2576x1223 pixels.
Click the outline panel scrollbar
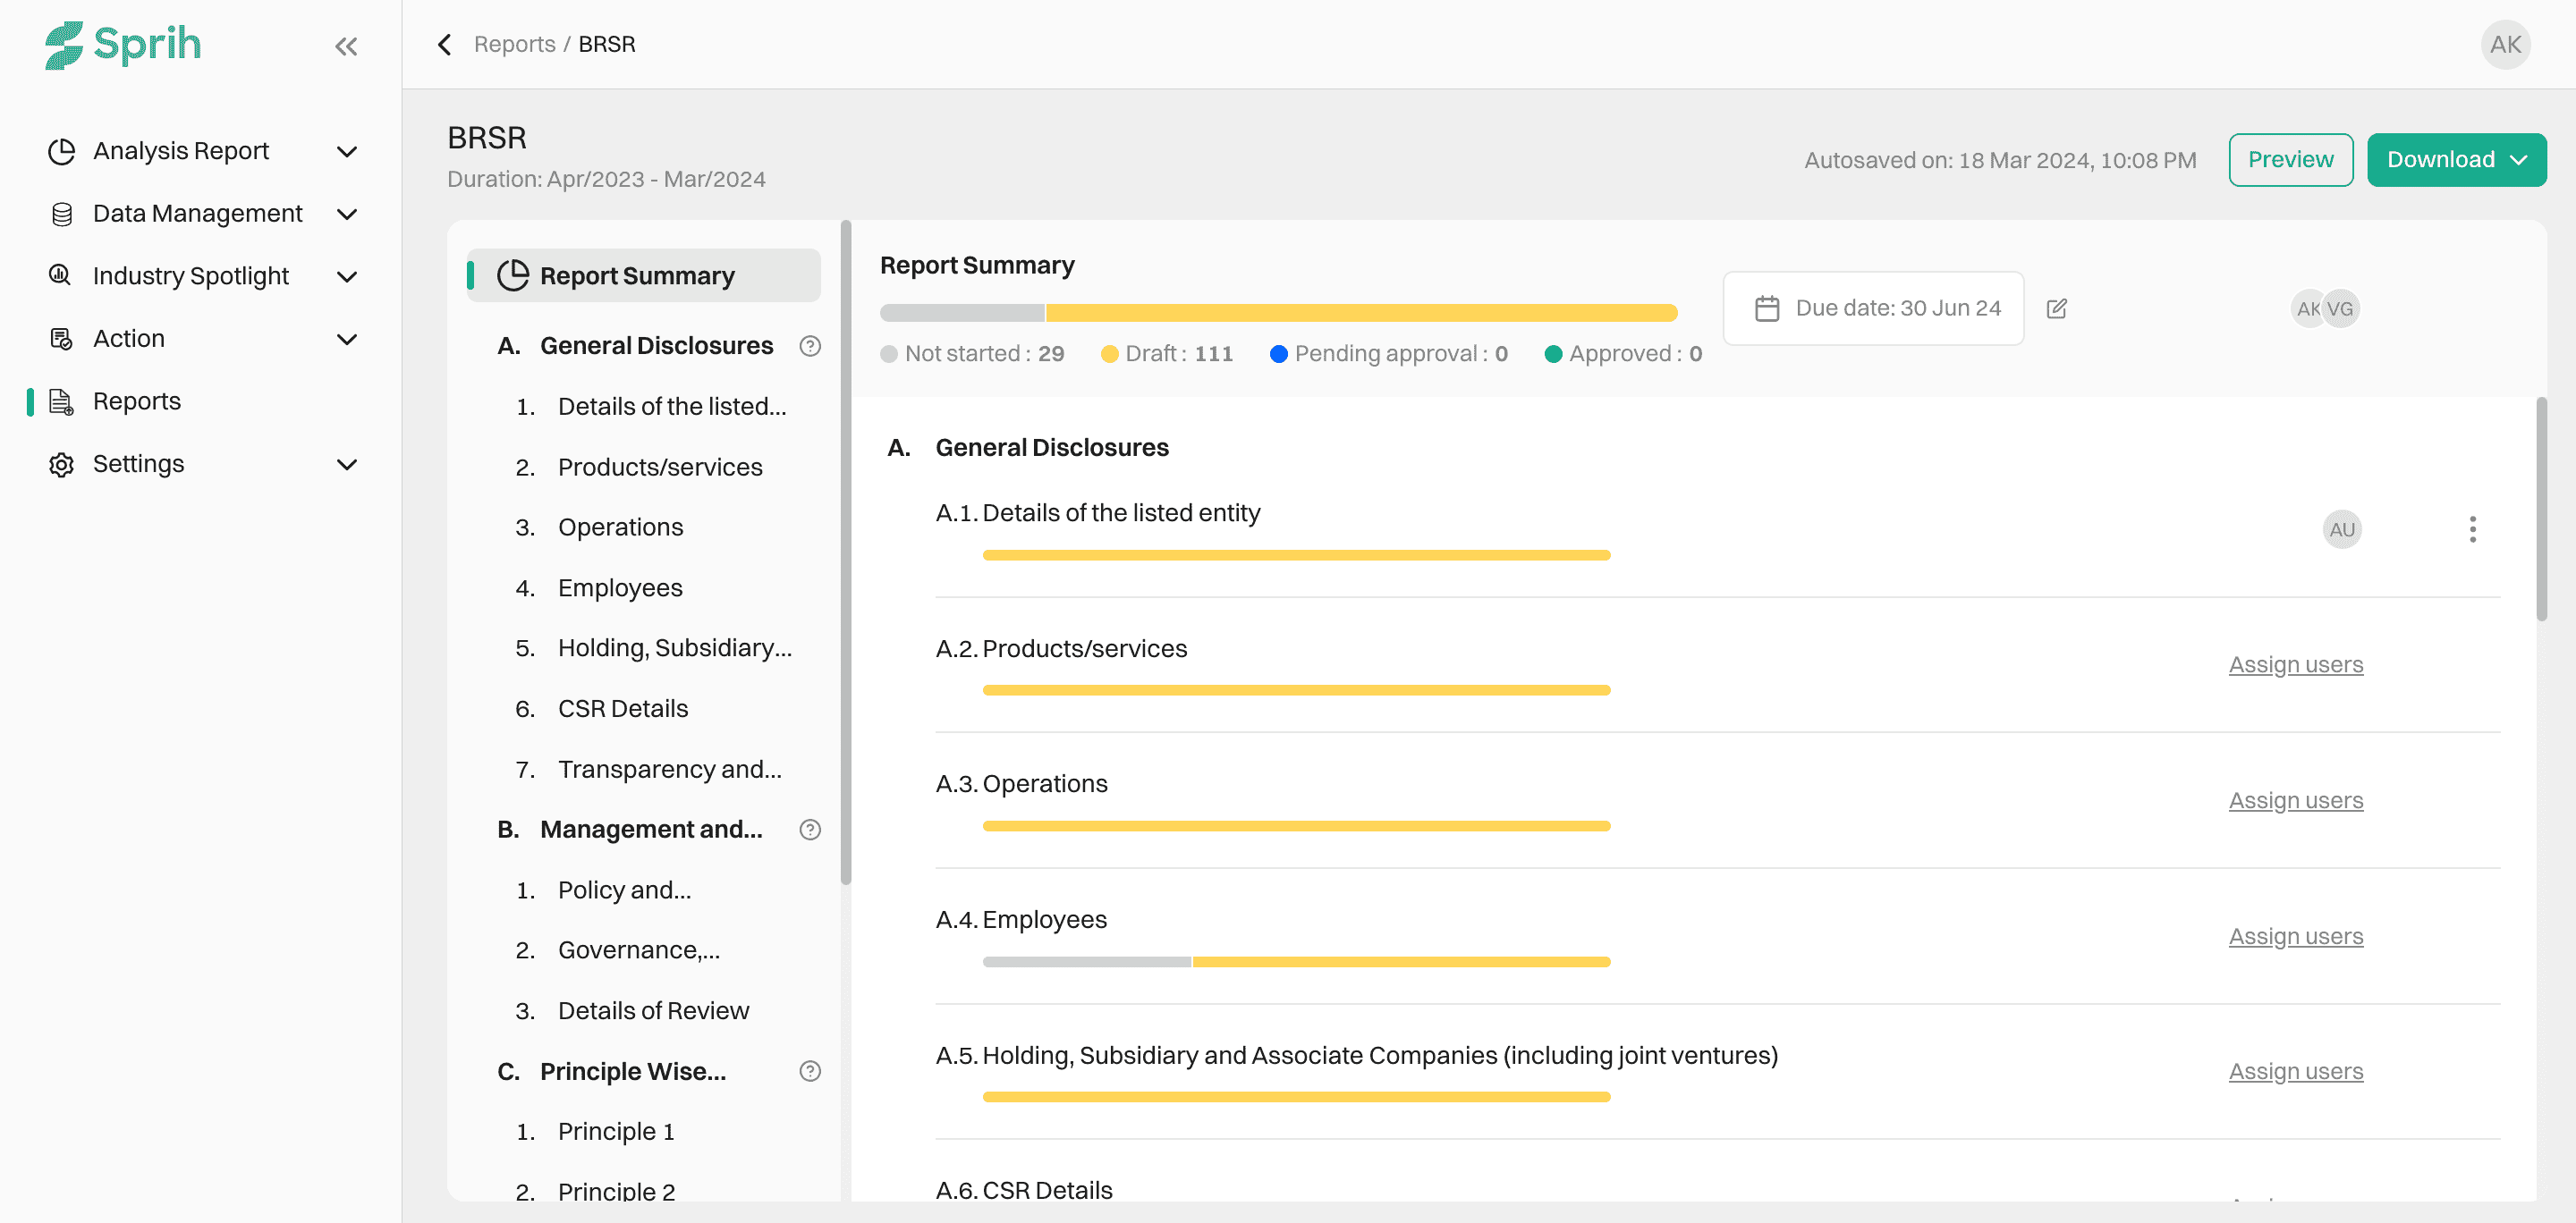click(x=846, y=552)
